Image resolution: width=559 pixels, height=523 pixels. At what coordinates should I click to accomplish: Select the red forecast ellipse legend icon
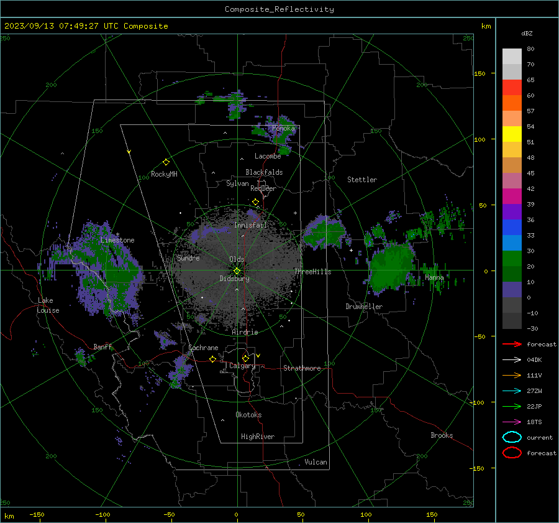pos(512,453)
